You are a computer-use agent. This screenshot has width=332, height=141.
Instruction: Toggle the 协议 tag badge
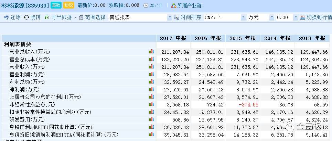pos(69,5)
